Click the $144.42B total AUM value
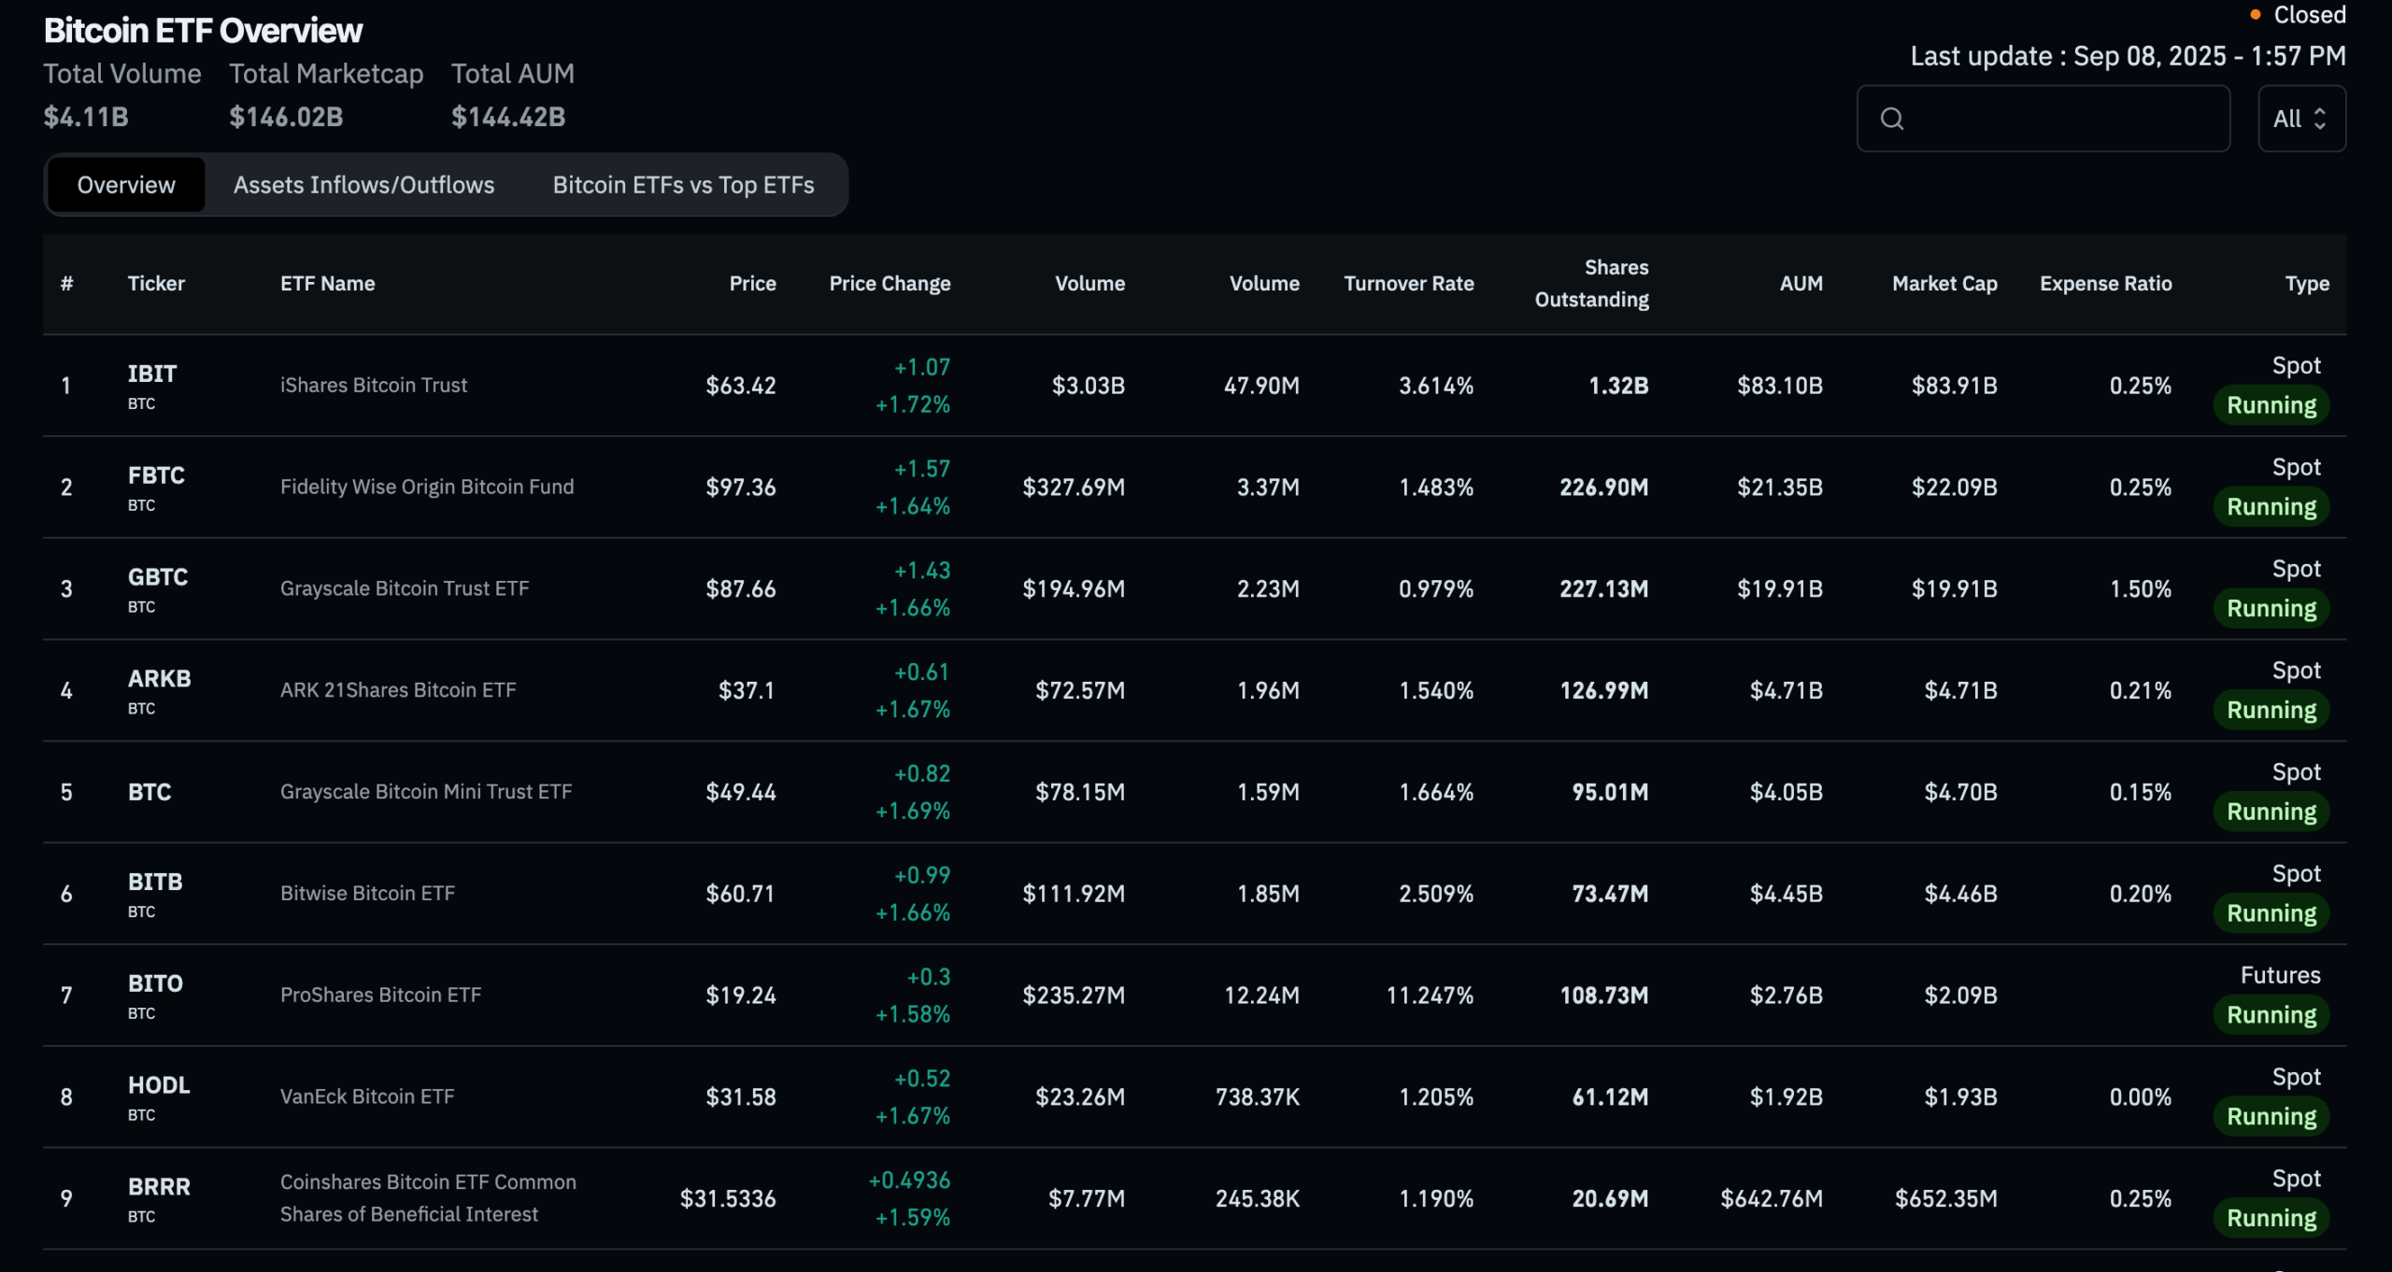Viewport: 2392px width, 1272px height. click(508, 117)
